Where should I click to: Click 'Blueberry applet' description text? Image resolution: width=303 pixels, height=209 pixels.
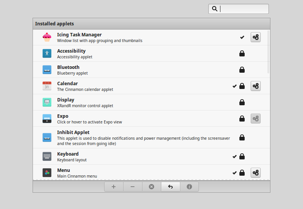tap(72, 73)
